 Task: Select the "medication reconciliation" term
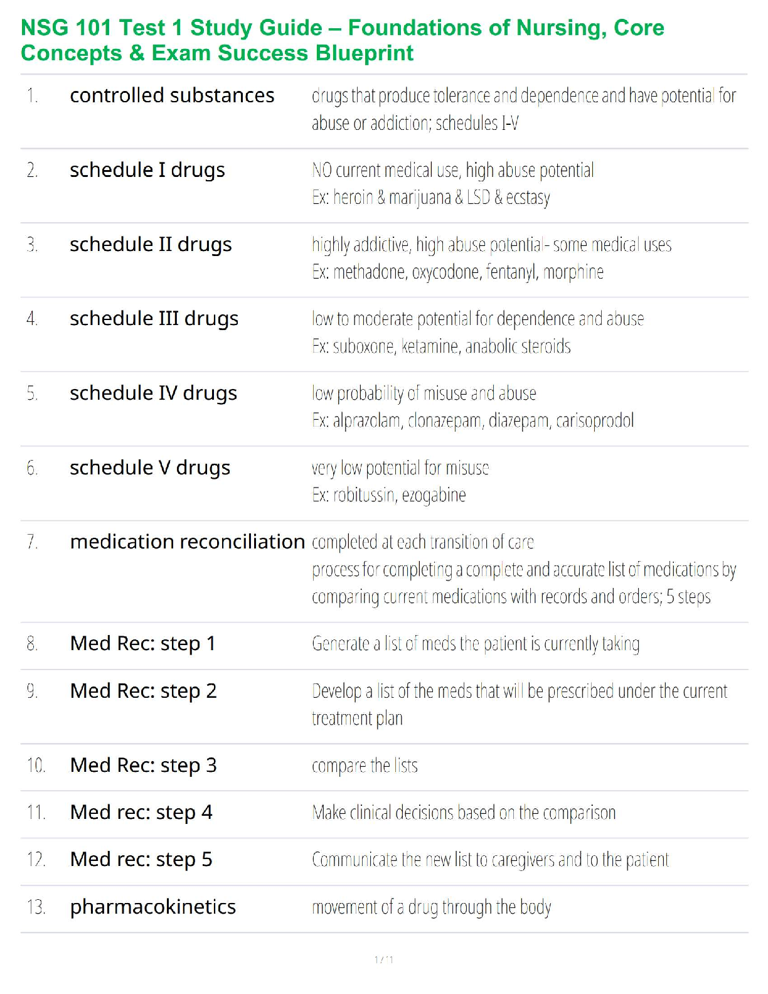tap(187, 542)
